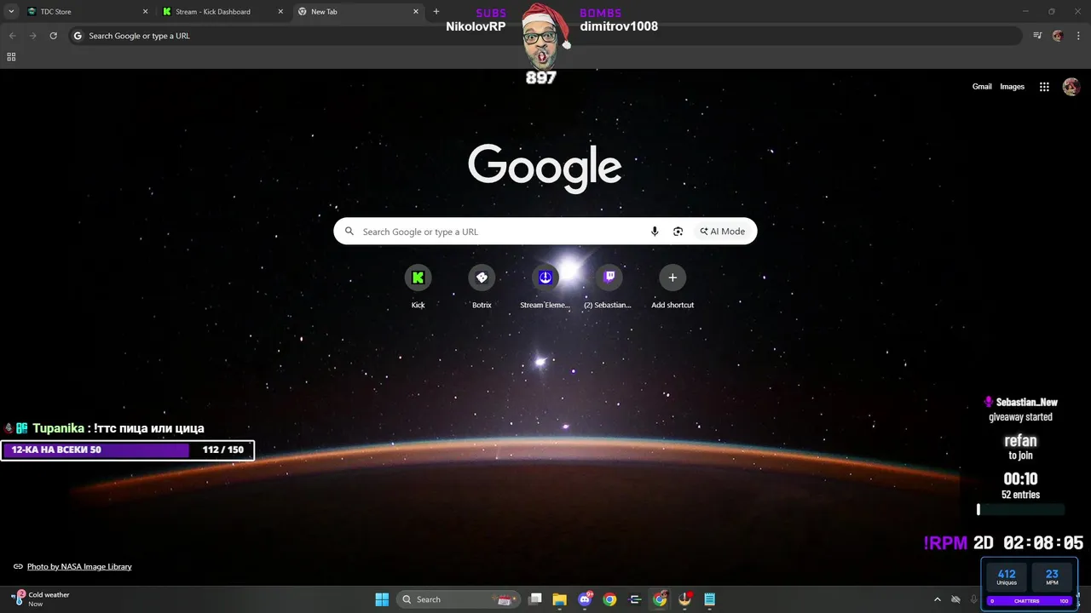1091x613 pixels.
Task: Go forward with the browser forward arrow
Action: (32, 36)
